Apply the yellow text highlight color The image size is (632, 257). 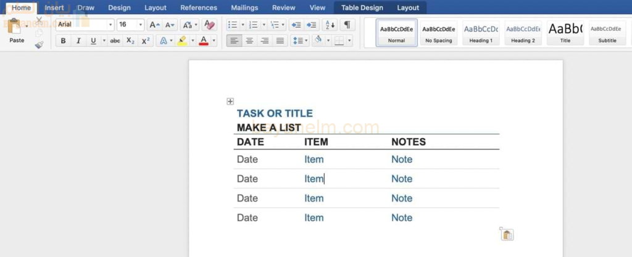(181, 41)
